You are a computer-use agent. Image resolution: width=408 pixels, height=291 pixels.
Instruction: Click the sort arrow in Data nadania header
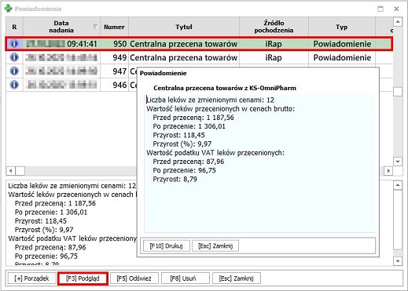(x=95, y=27)
